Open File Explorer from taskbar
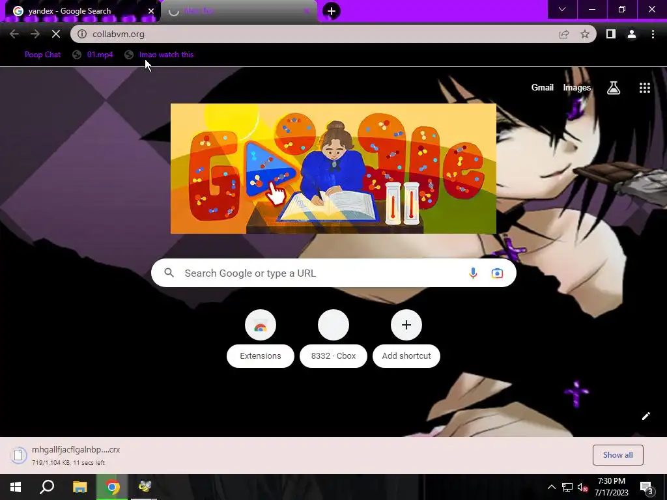Viewport: 667px width, 500px height. click(79, 487)
